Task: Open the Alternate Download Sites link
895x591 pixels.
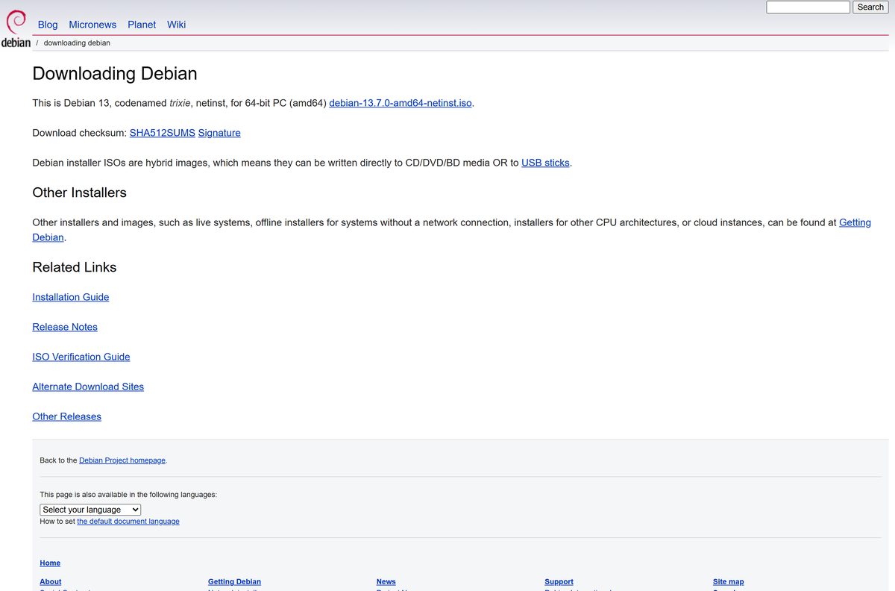Action: [88, 387]
